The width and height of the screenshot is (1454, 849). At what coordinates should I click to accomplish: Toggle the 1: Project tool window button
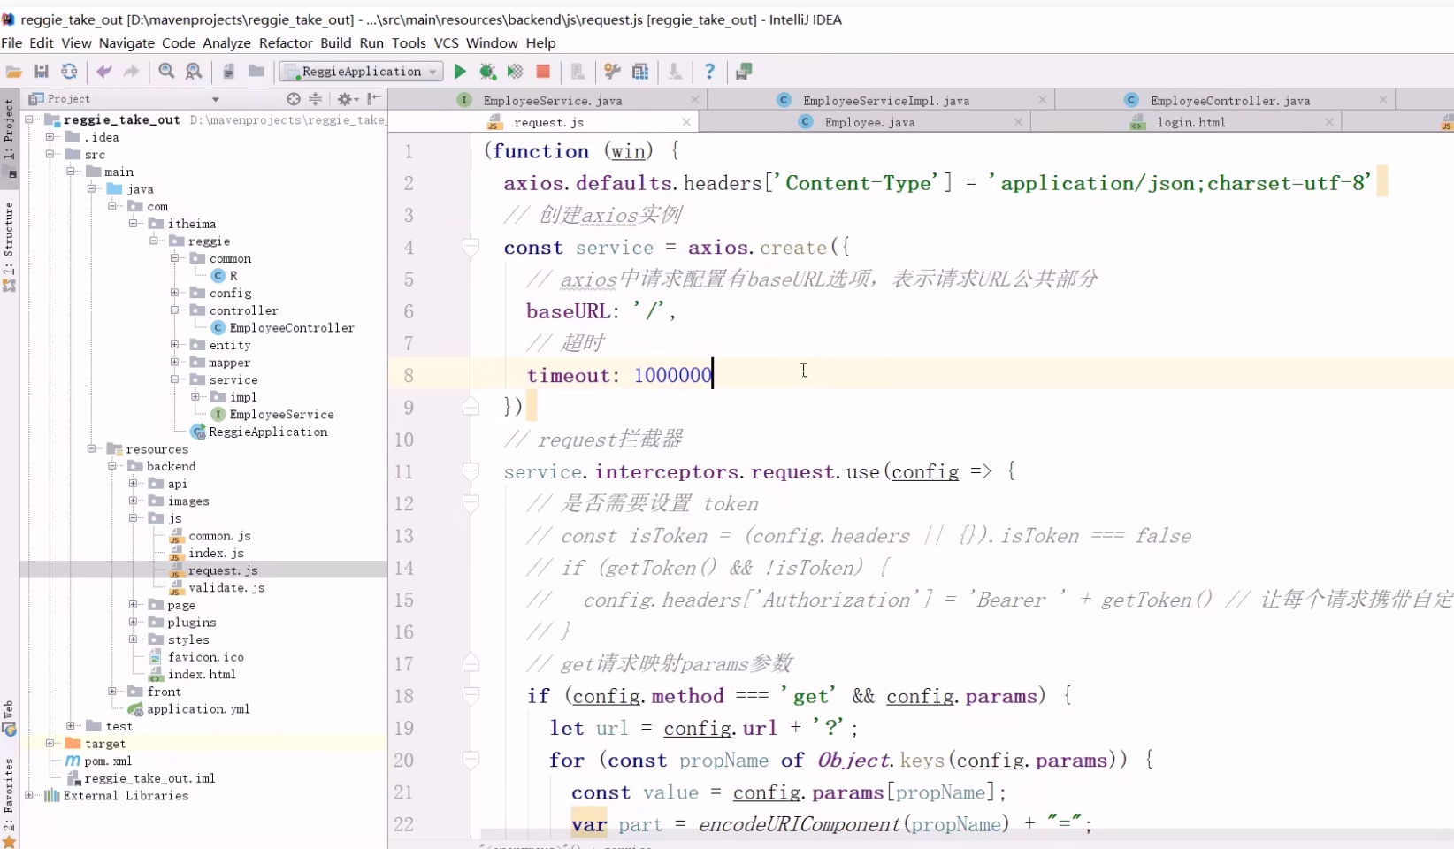(x=10, y=137)
